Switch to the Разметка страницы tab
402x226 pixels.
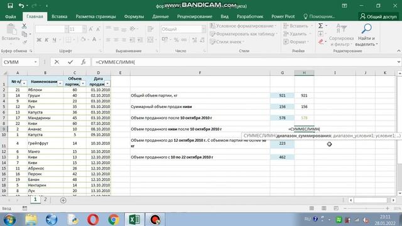click(95, 16)
